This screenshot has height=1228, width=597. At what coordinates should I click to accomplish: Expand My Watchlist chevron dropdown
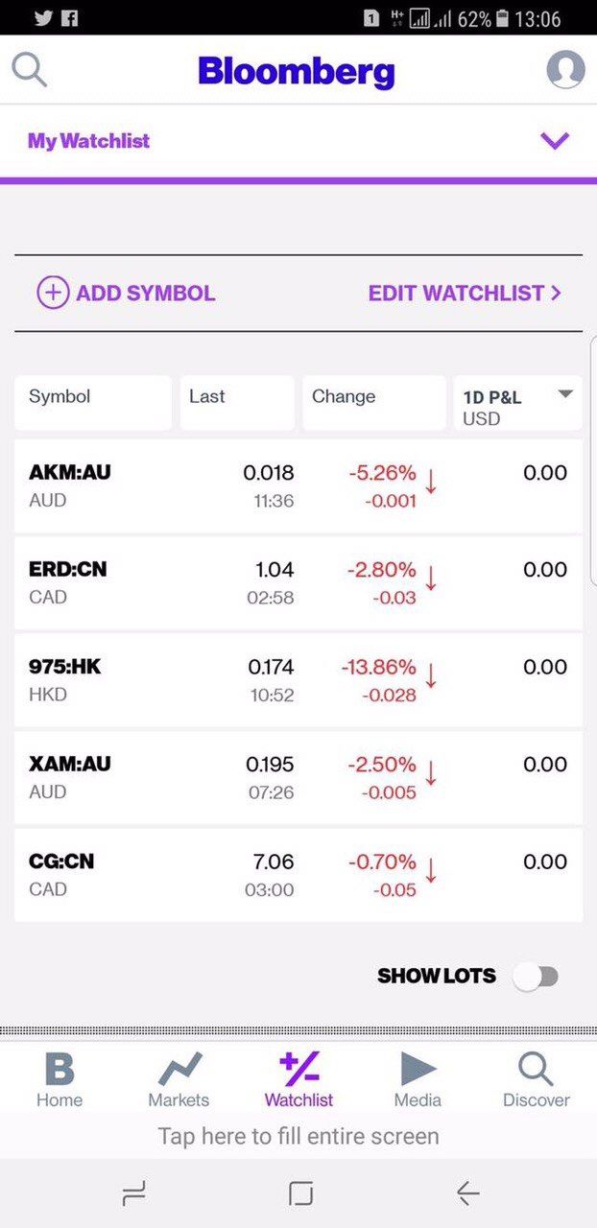point(555,141)
